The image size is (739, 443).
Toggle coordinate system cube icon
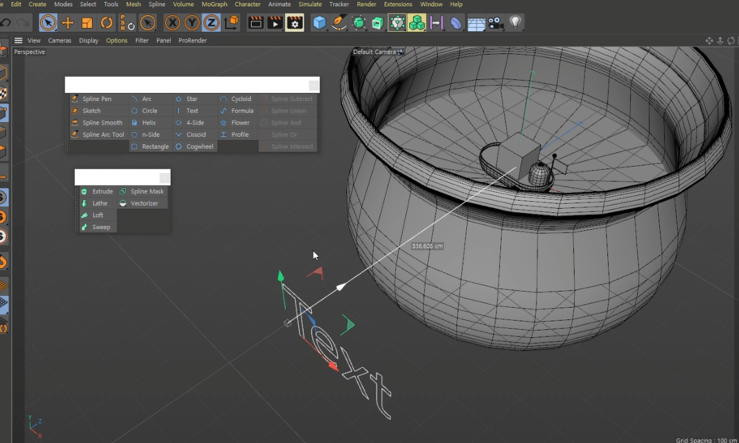click(x=232, y=23)
